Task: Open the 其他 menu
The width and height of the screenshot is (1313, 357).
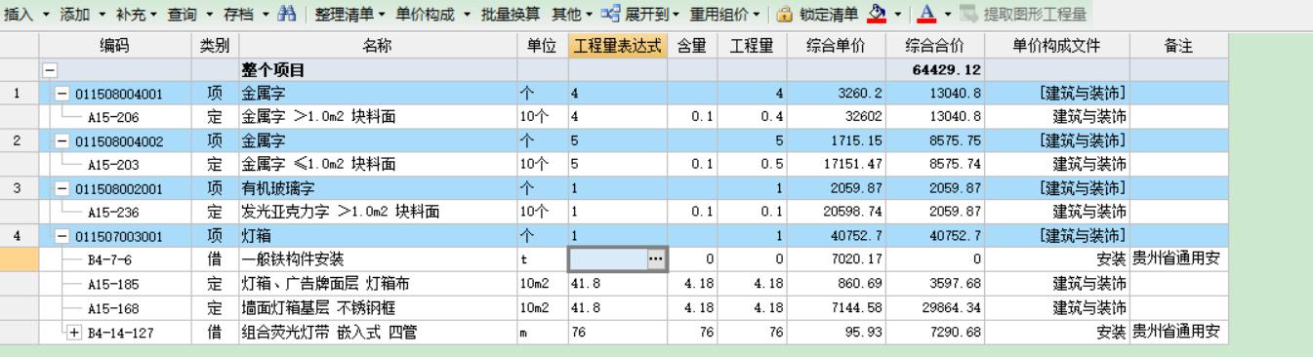Action: [x=572, y=14]
